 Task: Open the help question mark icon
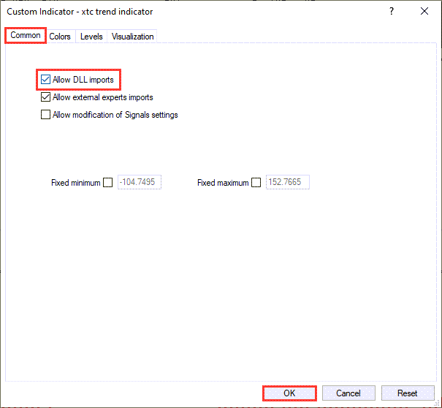pos(392,11)
